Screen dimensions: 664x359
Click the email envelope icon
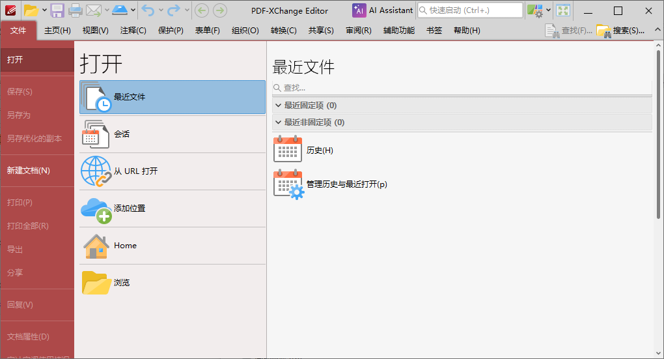[94, 10]
